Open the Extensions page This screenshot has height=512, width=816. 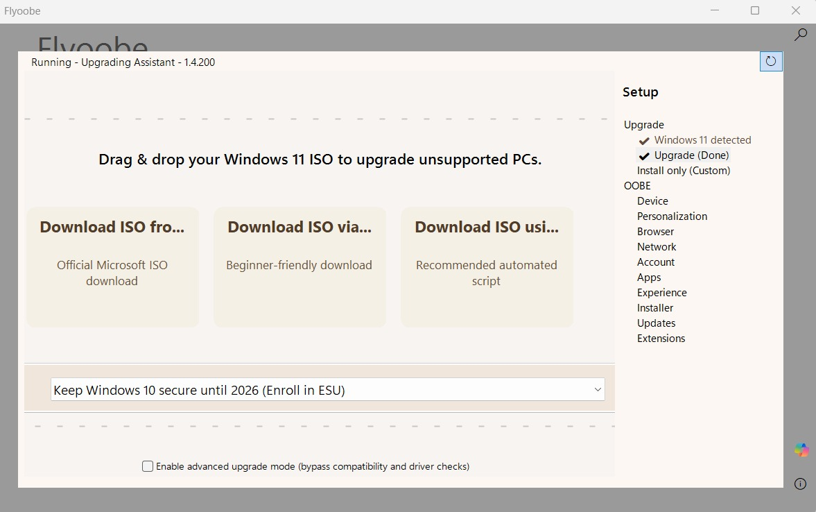[661, 339]
